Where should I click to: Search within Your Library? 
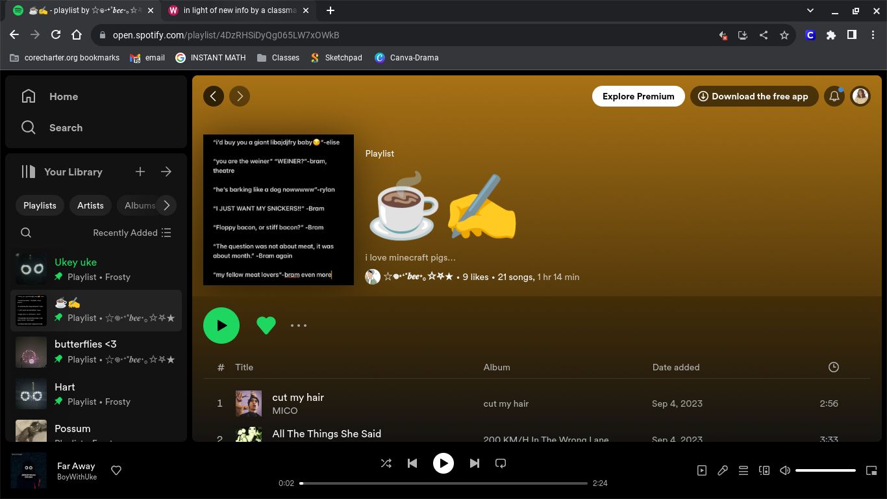[26, 233]
